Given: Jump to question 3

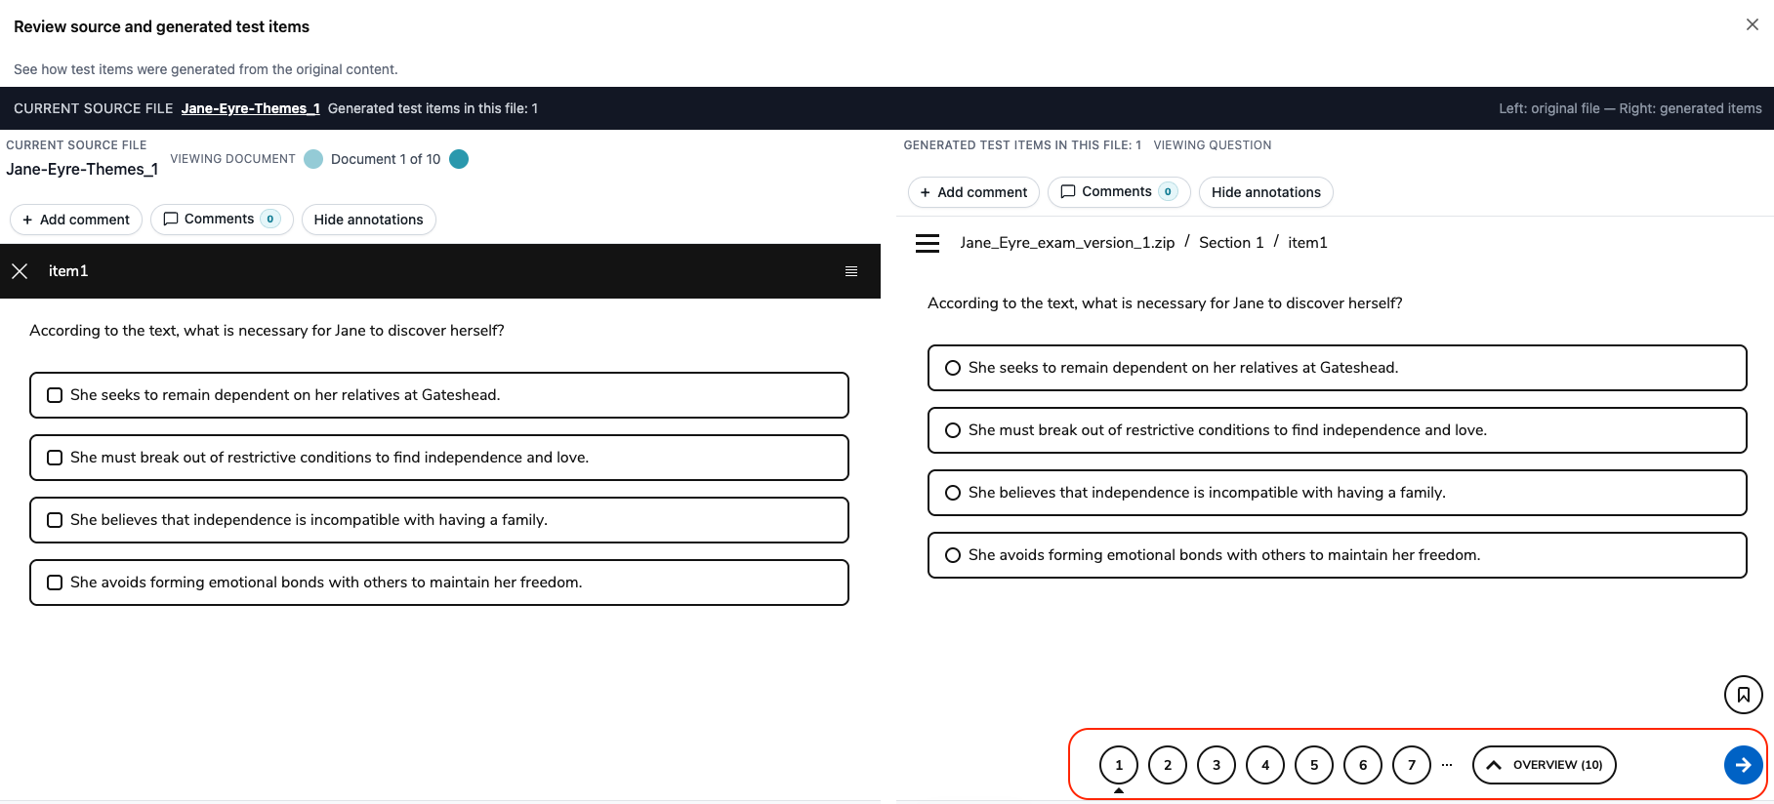Looking at the screenshot, I should point(1217,765).
